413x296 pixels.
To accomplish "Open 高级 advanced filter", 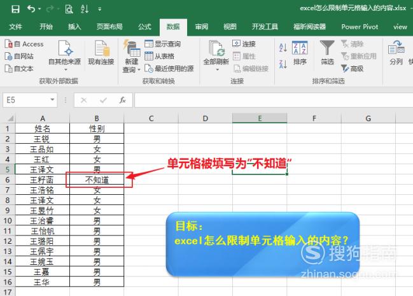I will click(352, 69).
